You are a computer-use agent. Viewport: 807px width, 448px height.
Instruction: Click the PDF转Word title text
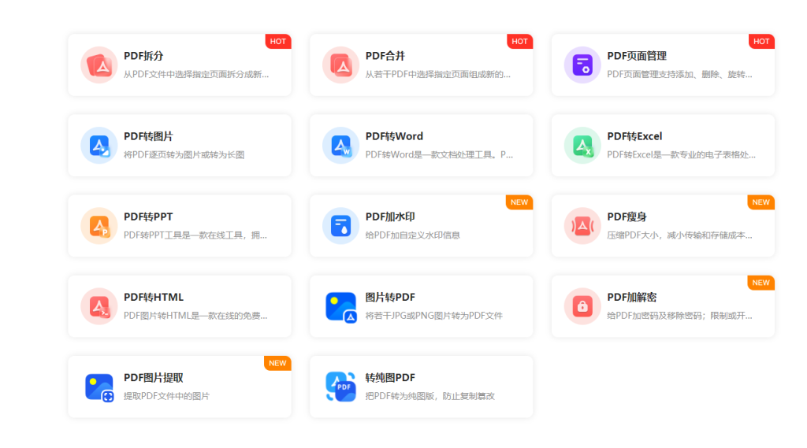(394, 136)
